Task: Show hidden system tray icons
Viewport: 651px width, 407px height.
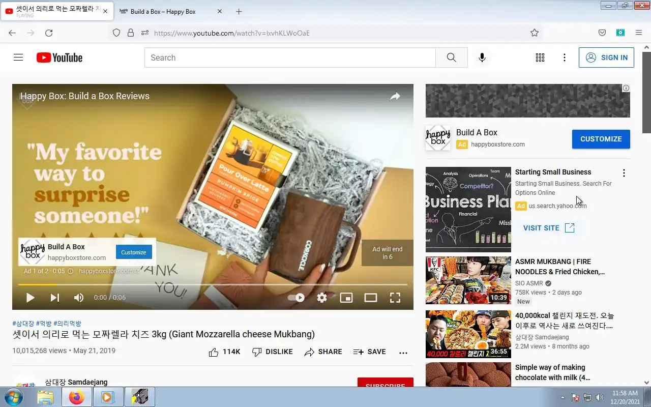Action: point(563,397)
